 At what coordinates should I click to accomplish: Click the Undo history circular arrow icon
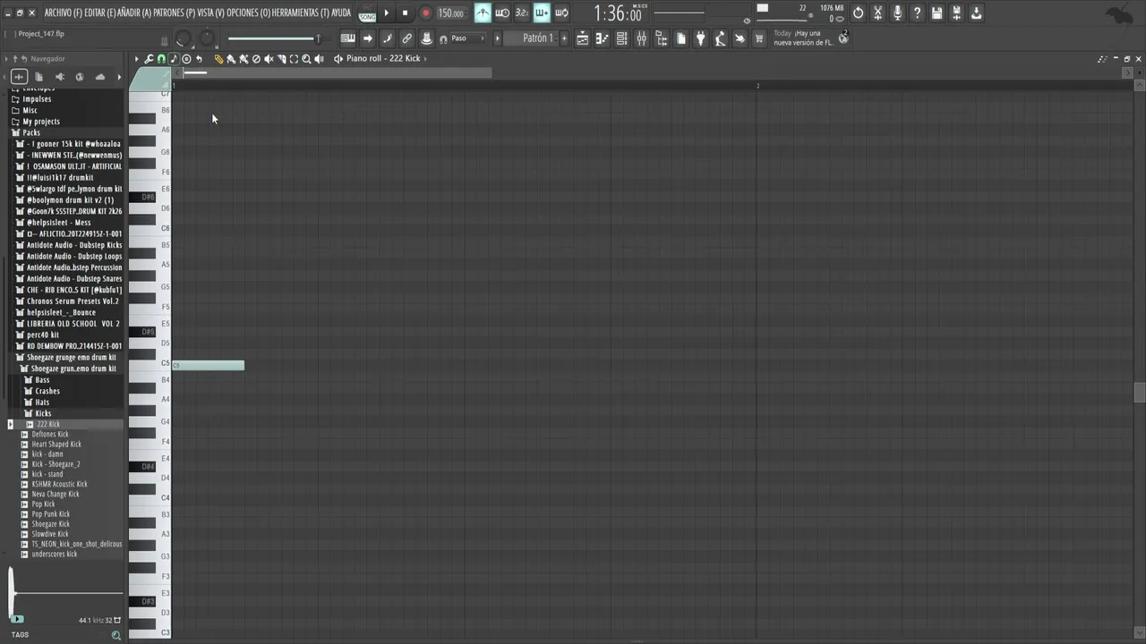pos(859,13)
